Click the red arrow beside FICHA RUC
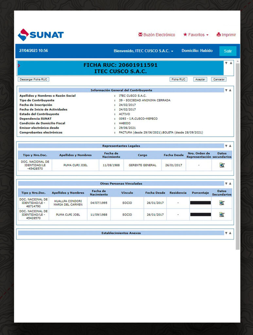Image resolution: width=253 pixels, height=335 pixels. point(19,65)
